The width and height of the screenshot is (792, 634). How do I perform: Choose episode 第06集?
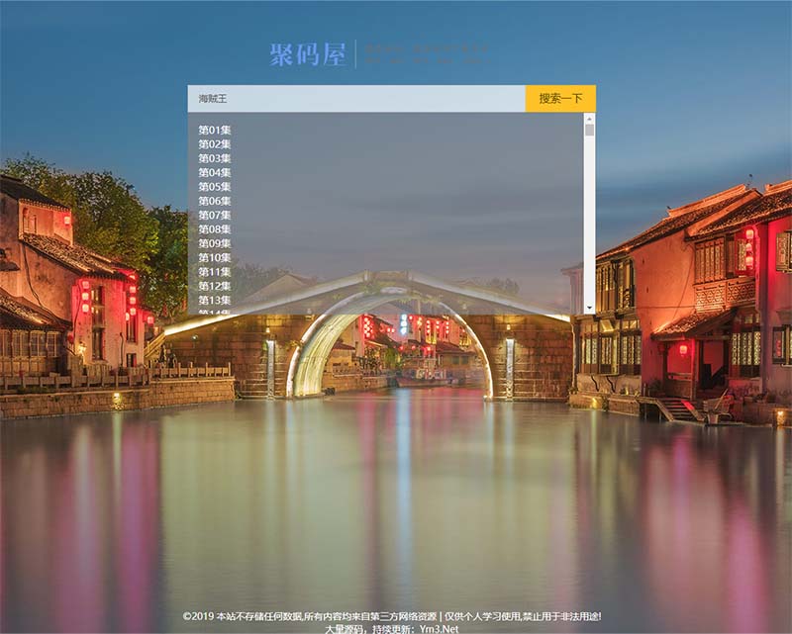[x=214, y=201]
